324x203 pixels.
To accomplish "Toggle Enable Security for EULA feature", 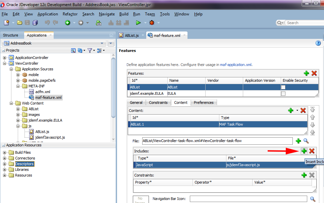I will click(x=283, y=94).
